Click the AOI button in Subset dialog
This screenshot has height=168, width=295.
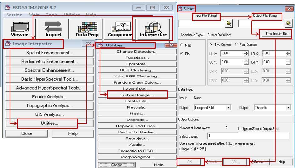click(235, 162)
